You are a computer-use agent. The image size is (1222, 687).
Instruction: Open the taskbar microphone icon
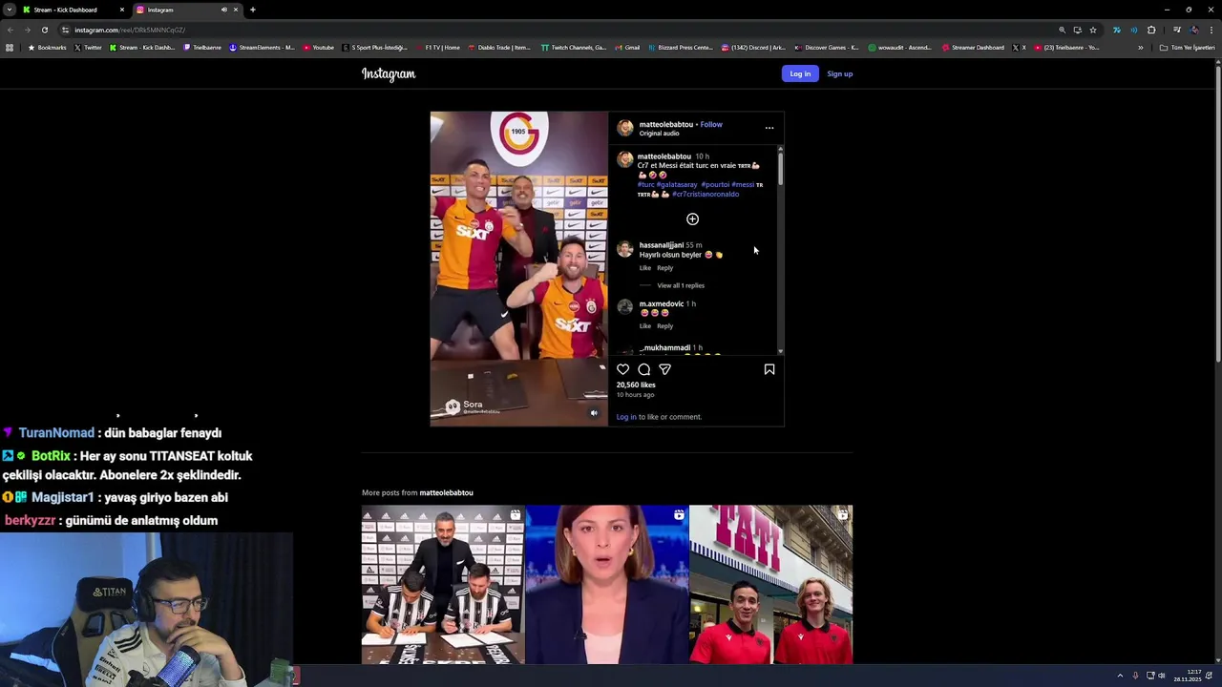point(1135,676)
